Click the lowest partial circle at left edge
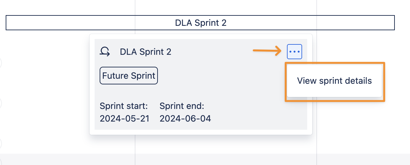410x165 pixels. point(1,143)
